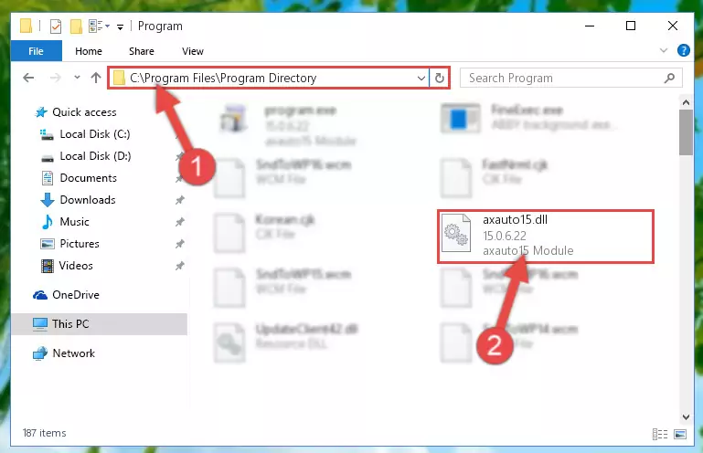Select Network in navigation pane
Screen dimensions: 703x453
pyautogui.click(x=64, y=353)
